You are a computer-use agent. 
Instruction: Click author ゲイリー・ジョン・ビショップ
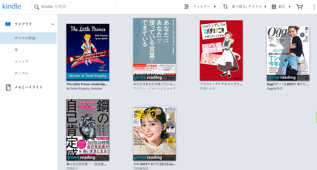coord(155,88)
